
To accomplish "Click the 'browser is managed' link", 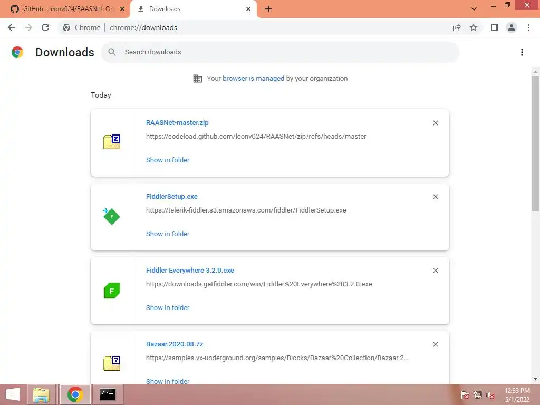I will pyautogui.click(x=253, y=79).
